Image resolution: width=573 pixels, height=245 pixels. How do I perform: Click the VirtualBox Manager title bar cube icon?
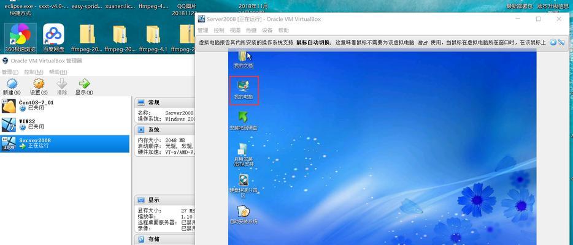(5, 61)
